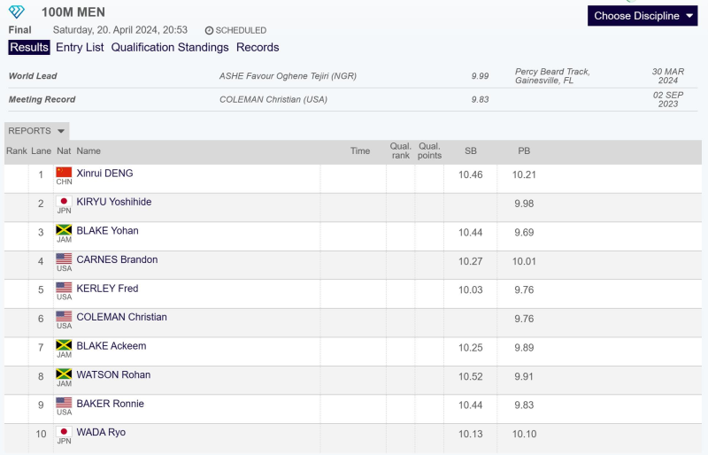Click the clock icon beside SCHEDULED
708x455 pixels.
point(209,31)
